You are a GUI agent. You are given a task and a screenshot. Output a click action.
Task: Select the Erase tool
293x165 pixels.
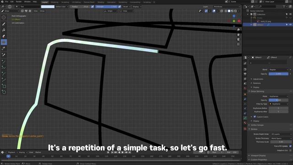pos(4,36)
